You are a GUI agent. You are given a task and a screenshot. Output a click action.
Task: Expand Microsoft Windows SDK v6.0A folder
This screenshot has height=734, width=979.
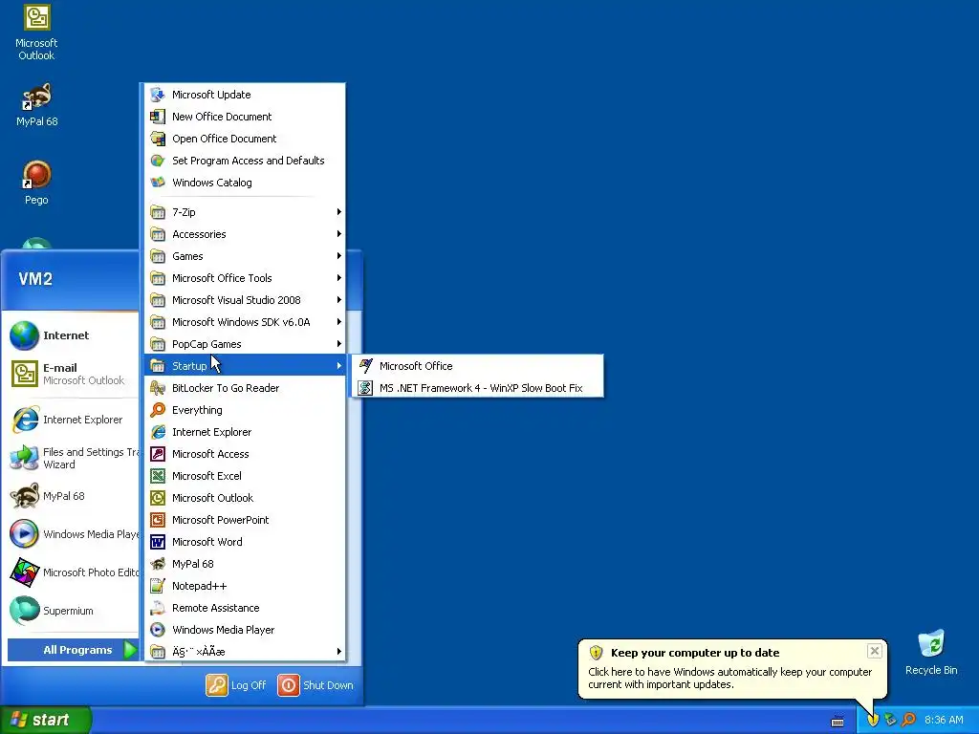tap(245, 322)
